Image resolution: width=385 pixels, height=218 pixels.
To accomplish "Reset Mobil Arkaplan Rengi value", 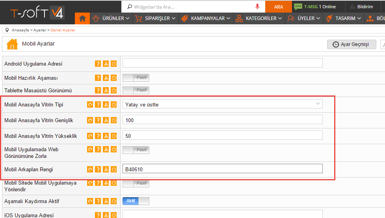I will click(x=90, y=169).
